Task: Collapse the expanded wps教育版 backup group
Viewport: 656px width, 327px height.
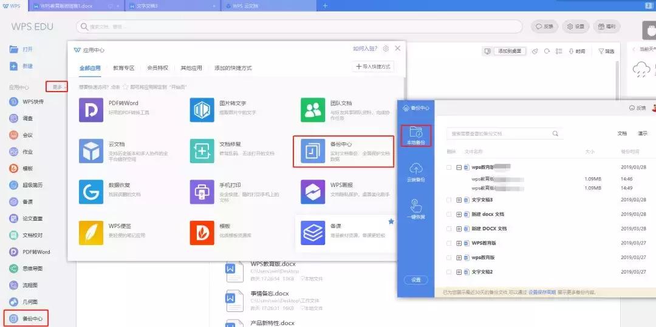Action: tap(459, 167)
